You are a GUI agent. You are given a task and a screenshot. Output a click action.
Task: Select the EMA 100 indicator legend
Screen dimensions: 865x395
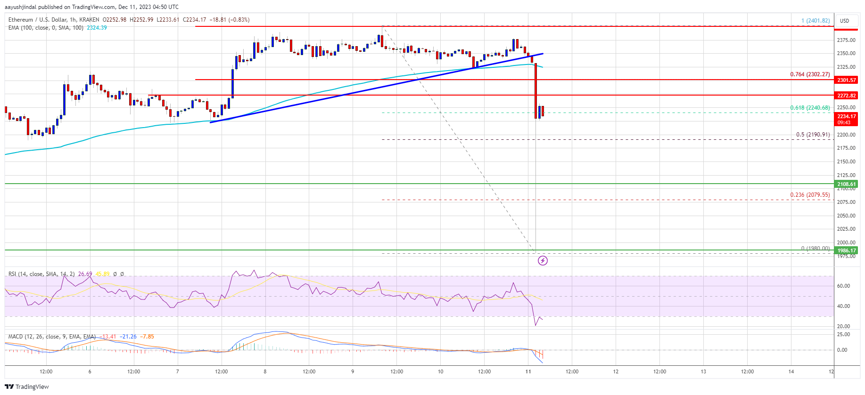46,28
